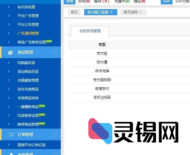
Task: Switch to the 首页 tab
Action: click(x=74, y=12)
